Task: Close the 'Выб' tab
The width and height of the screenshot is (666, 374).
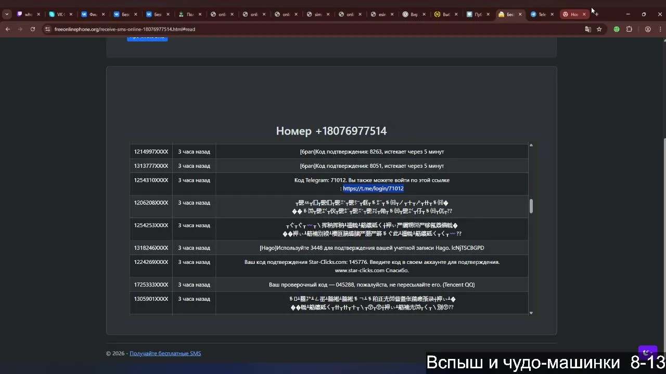Action: (456, 15)
